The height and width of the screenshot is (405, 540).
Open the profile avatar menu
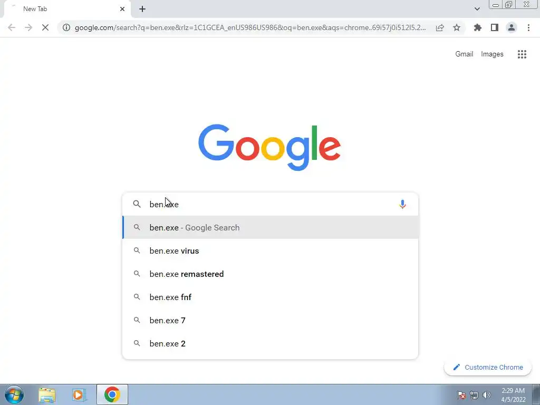pyautogui.click(x=512, y=27)
